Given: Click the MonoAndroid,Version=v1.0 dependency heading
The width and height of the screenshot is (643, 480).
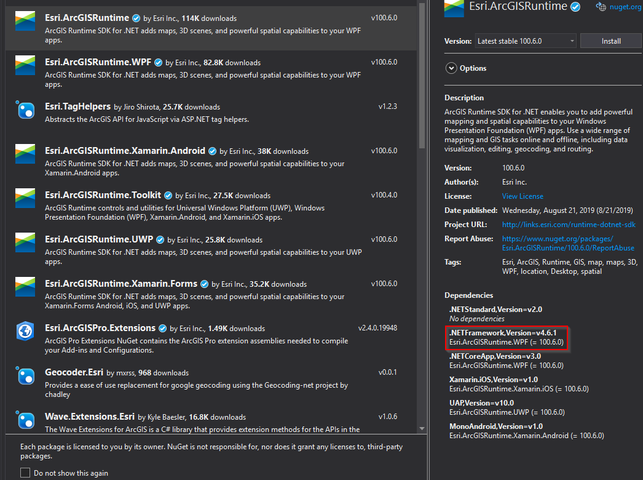Looking at the screenshot, I should coord(496,426).
